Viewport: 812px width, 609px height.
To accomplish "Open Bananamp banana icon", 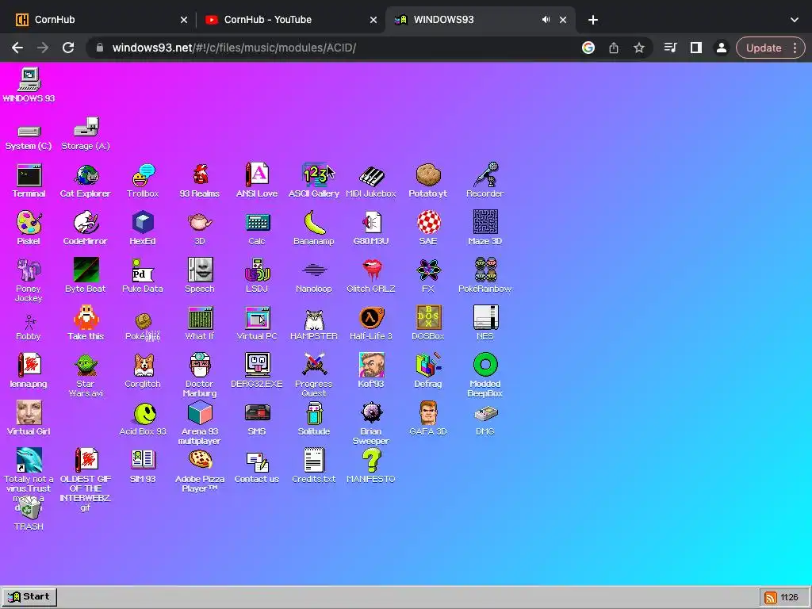I will tap(314, 228).
